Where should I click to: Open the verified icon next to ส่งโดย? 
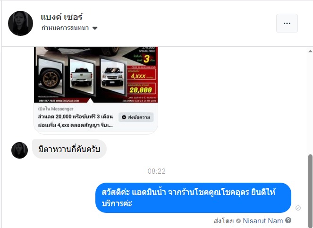tap(238, 221)
